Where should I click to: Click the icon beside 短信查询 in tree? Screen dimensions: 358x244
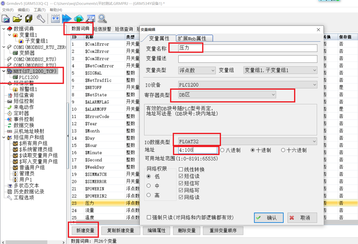coord(10,95)
